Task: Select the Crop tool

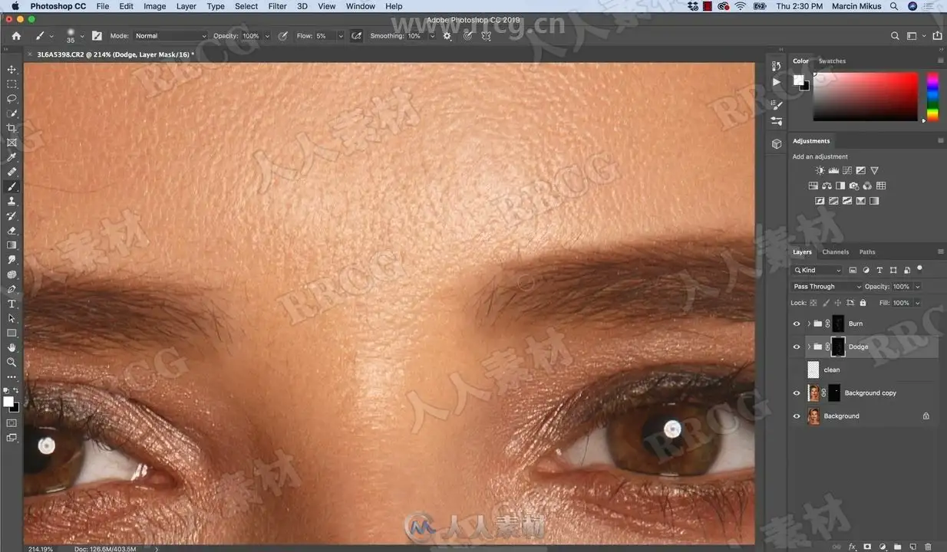Action: tap(12, 128)
